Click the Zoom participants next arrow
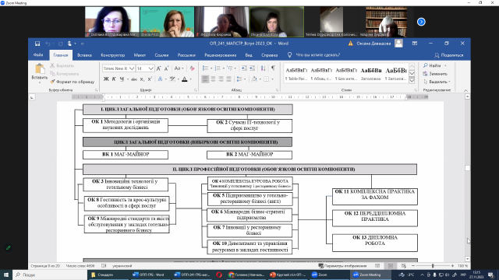 coord(421,22)
